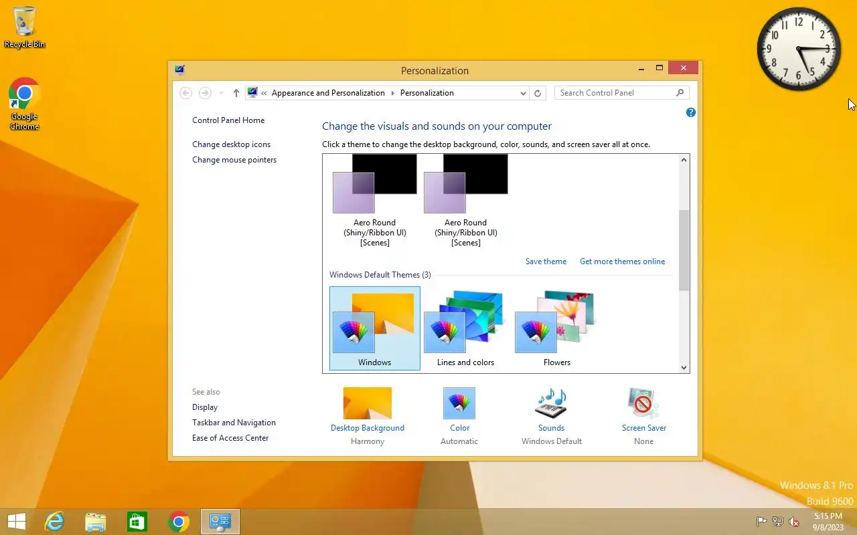Image resolution: width=857 pixels, height=535 pixels.
Task: Click the Display link under See also
Action: click(x=205, y=407)
